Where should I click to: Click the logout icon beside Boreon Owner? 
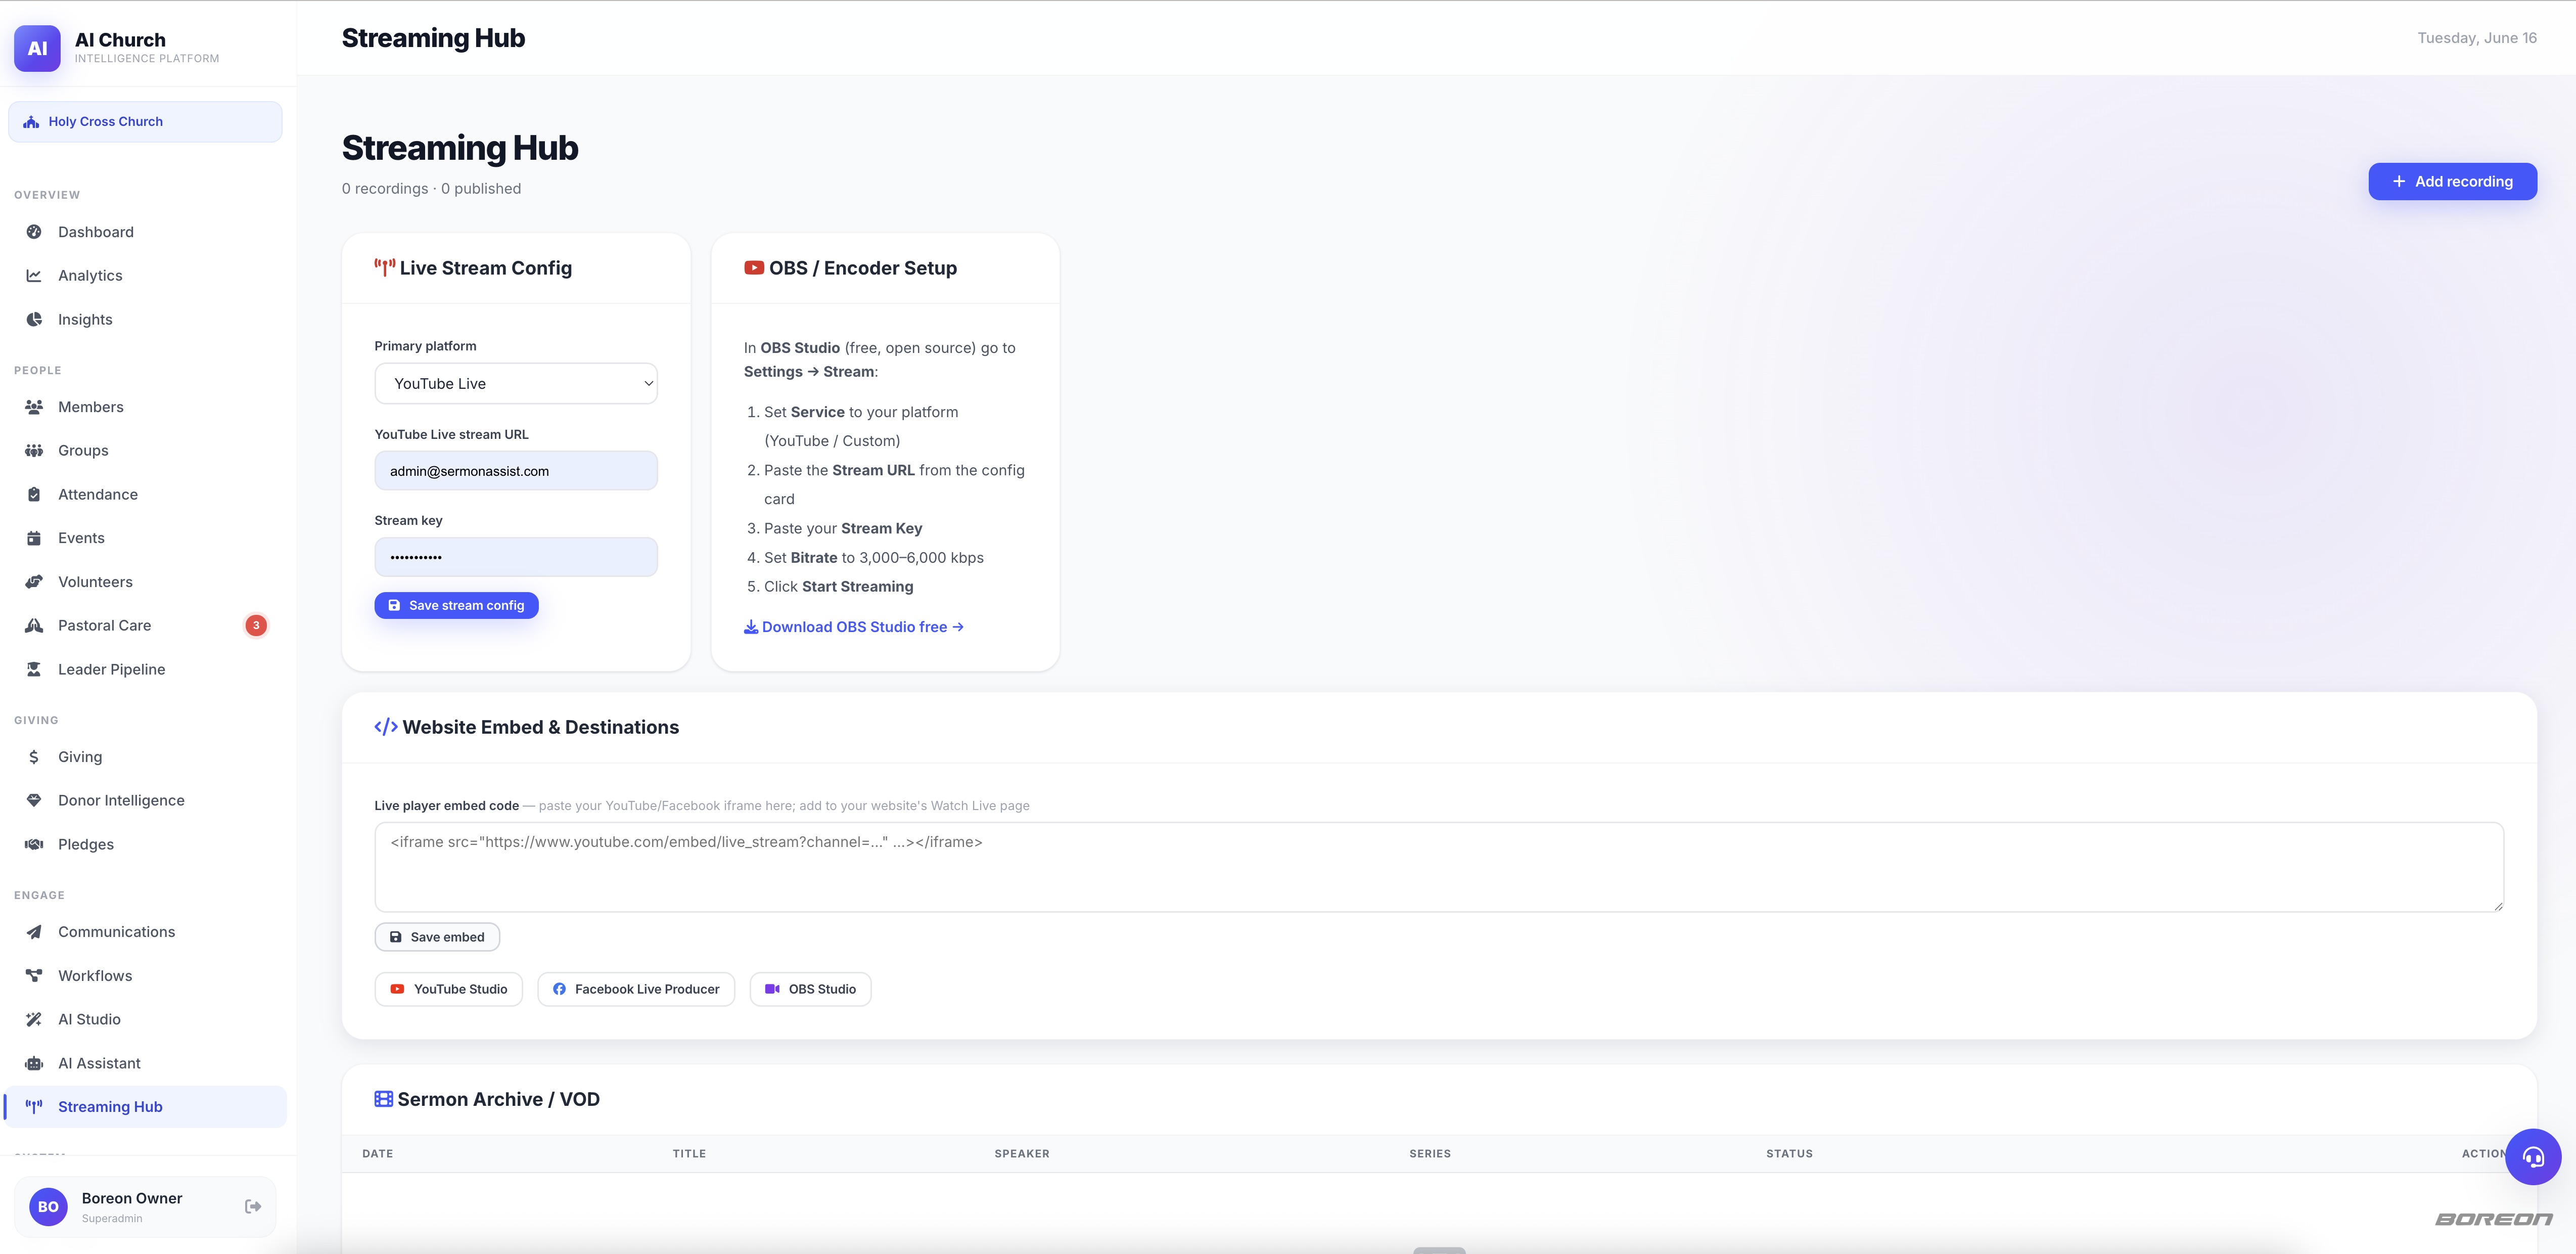pos(253,1207)
